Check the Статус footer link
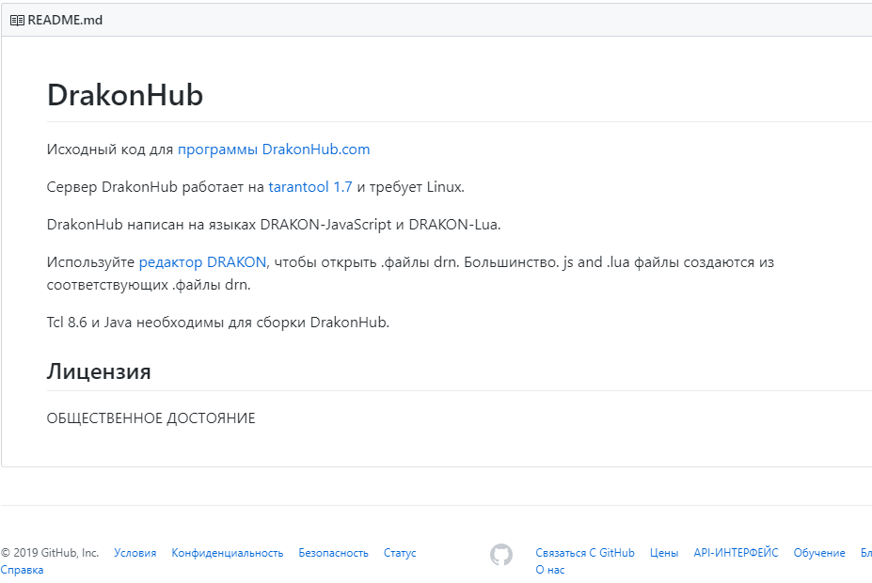The height and width of the screenshot is (583, 872). 400,553
